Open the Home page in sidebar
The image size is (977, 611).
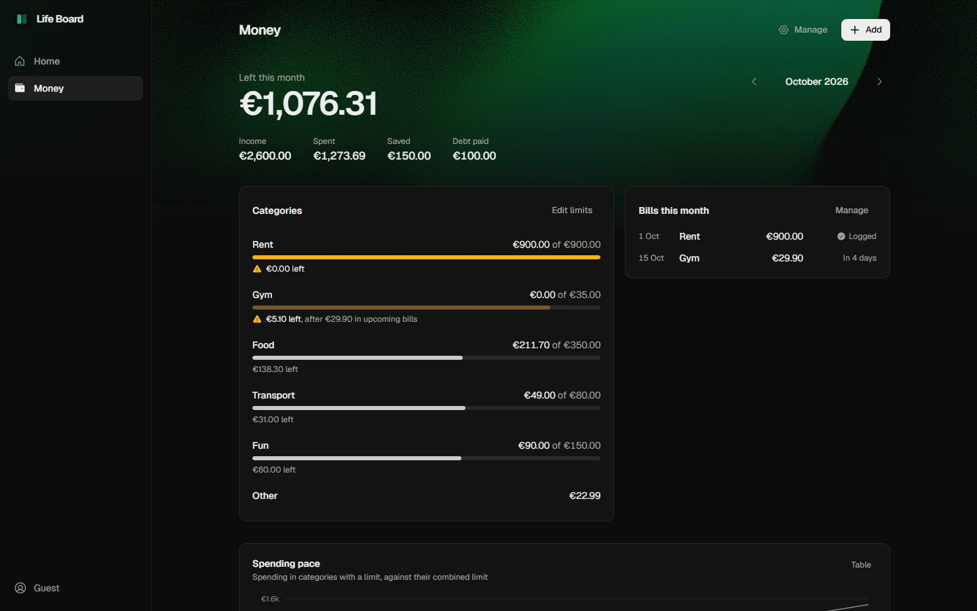point(75,61)
